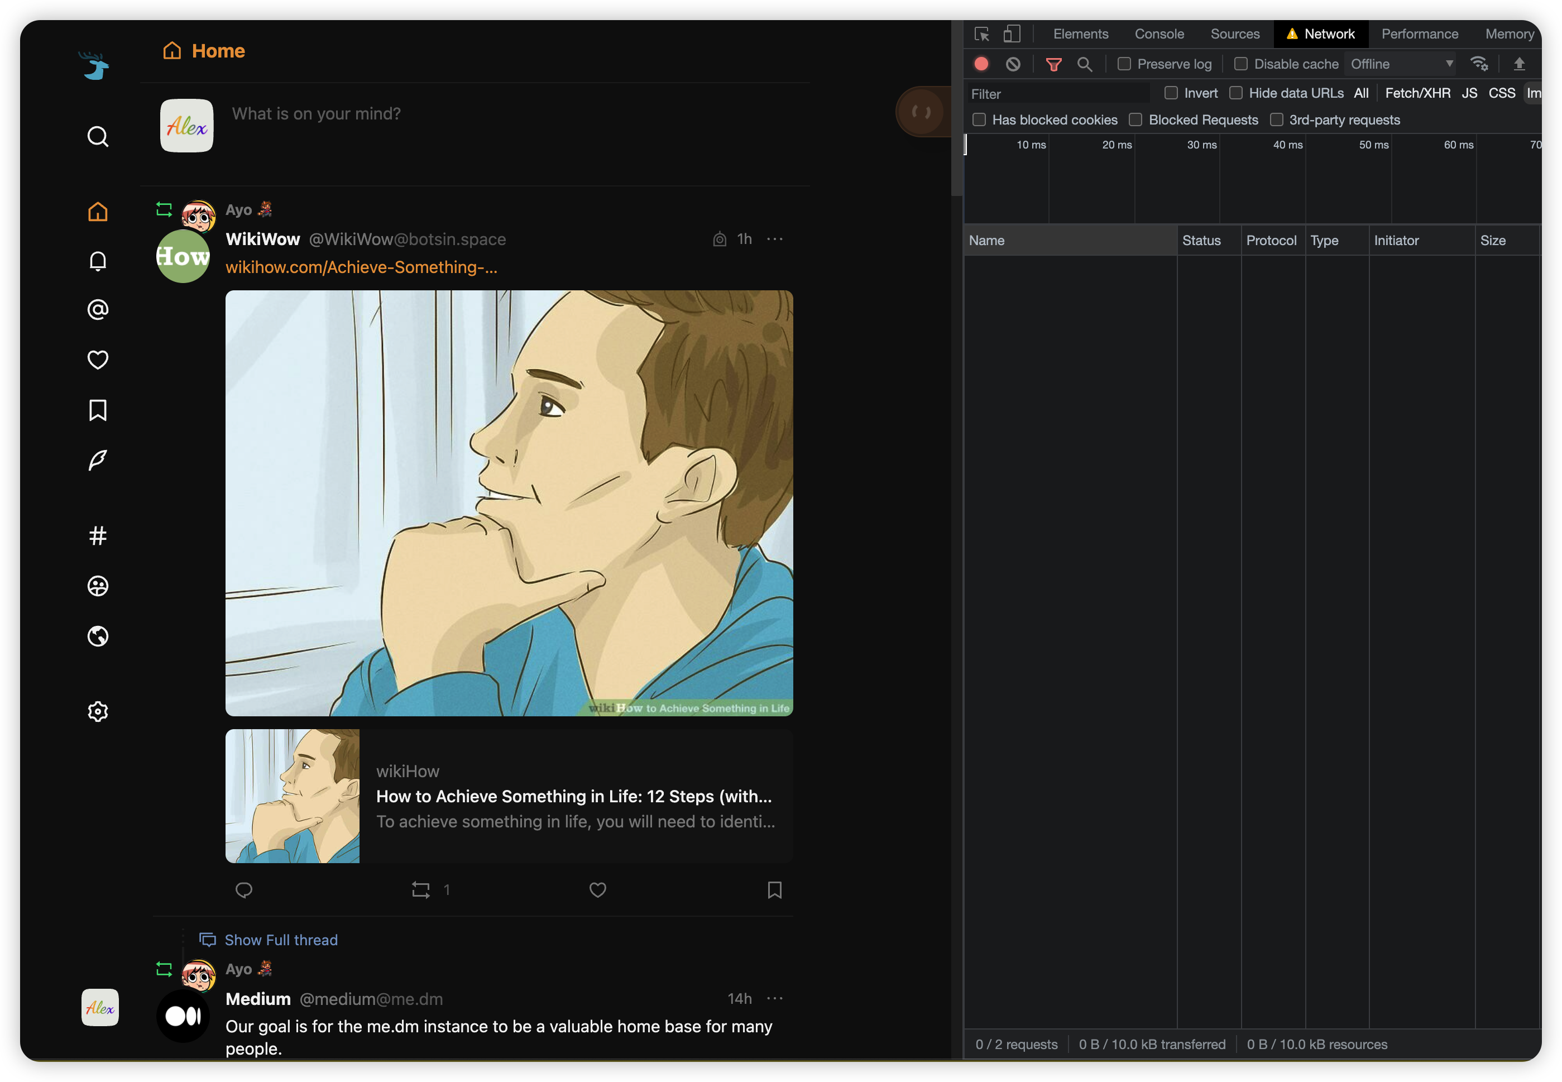
Task: Open more options on WikiWow post
Action: (x=774, y=238)
